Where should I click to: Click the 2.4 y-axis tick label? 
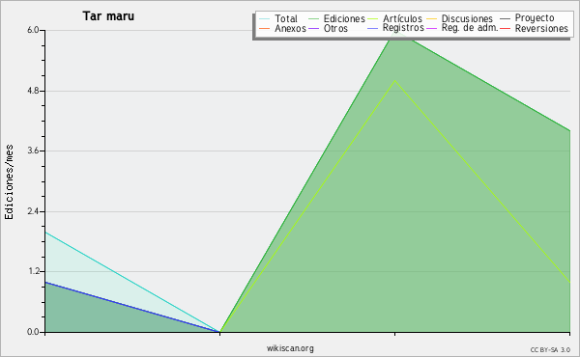pos(33,211)
